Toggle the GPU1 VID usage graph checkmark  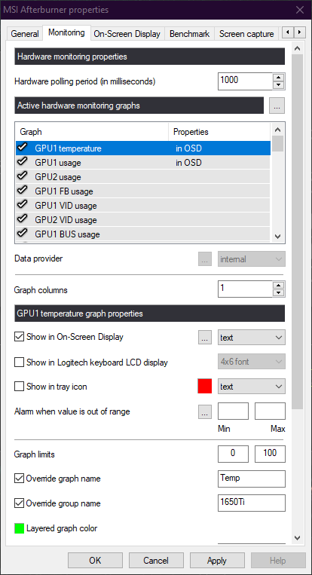tap(23, 205)
